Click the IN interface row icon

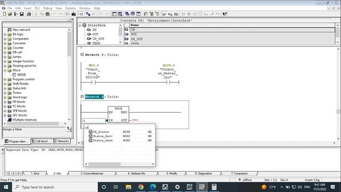[x=126, y=29]
